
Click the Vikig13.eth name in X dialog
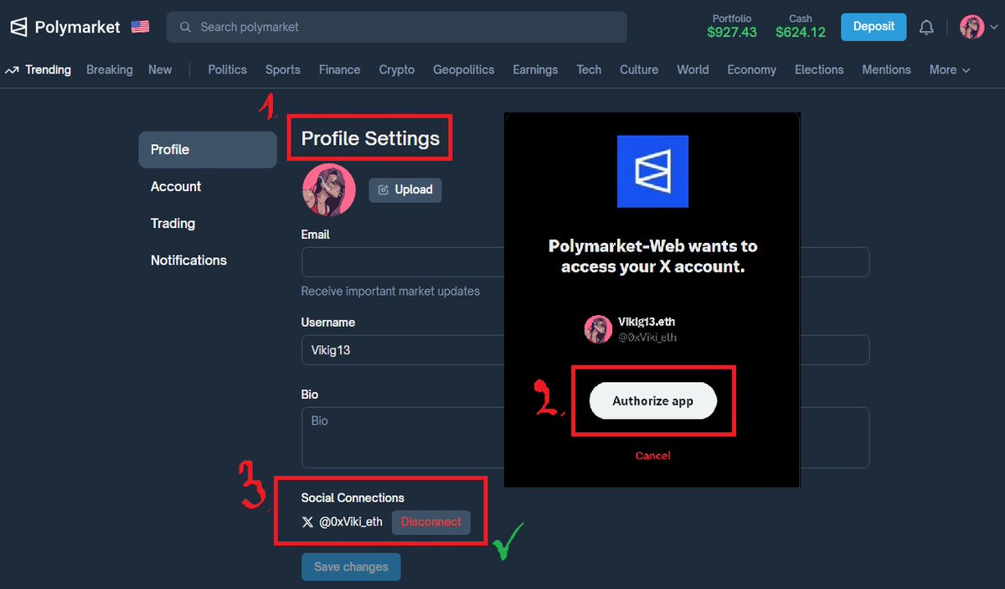click(x=646, y=322)
